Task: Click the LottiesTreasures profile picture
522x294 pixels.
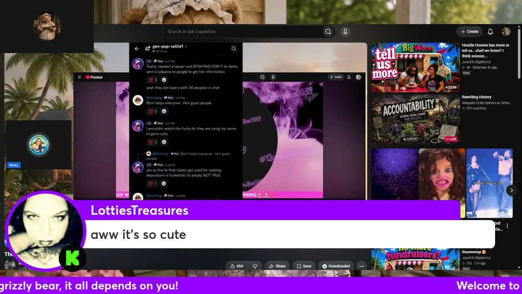Action: tap(45, 231)
